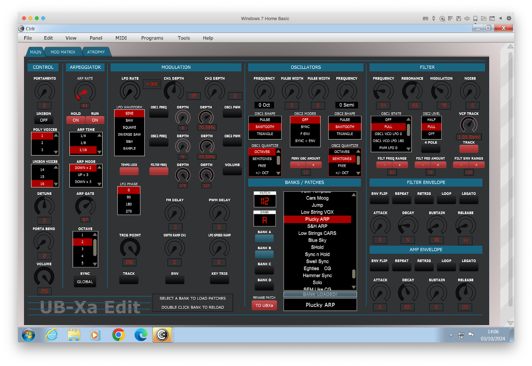Send patch with TO UBXa button
The width and height of the screenshot is (532, 366).
264,305
